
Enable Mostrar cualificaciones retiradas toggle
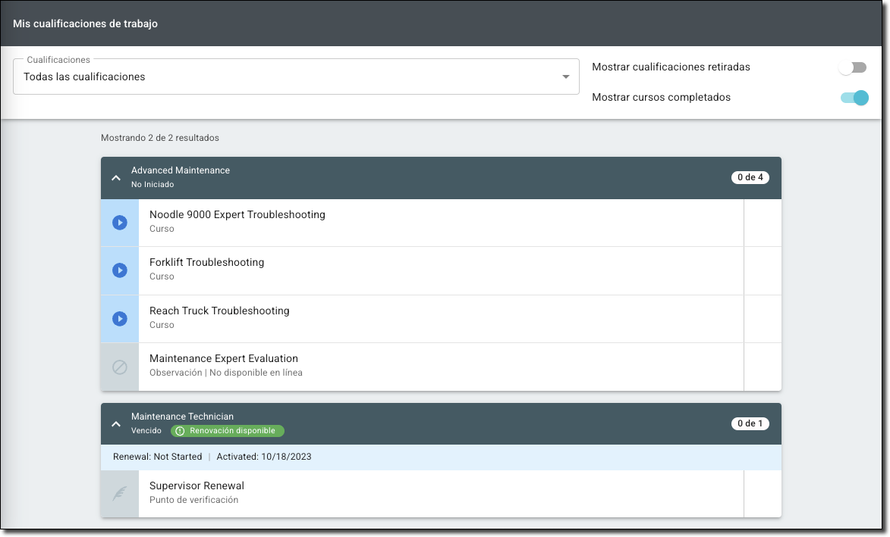tap(853, 67)
